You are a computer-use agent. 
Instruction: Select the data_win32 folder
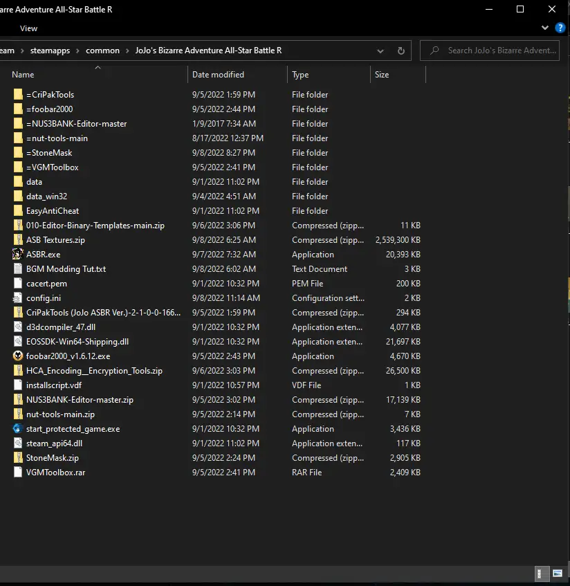click(46, 196)
